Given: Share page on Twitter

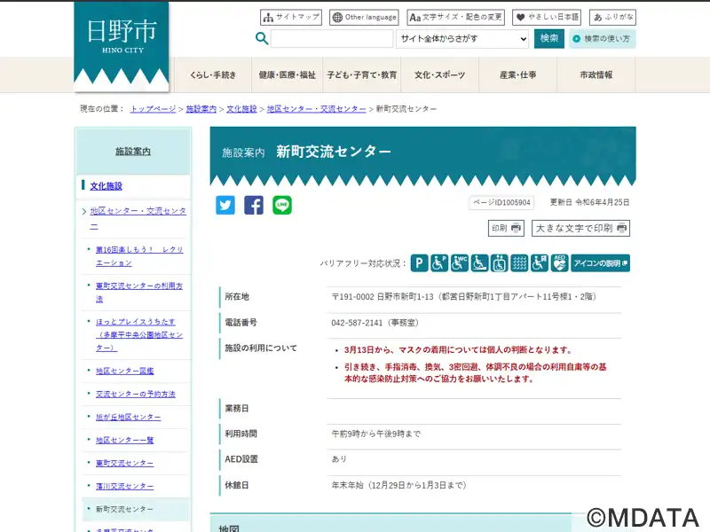Looking at the screenshot, I should pyautogui.click(x=225, y=205).
